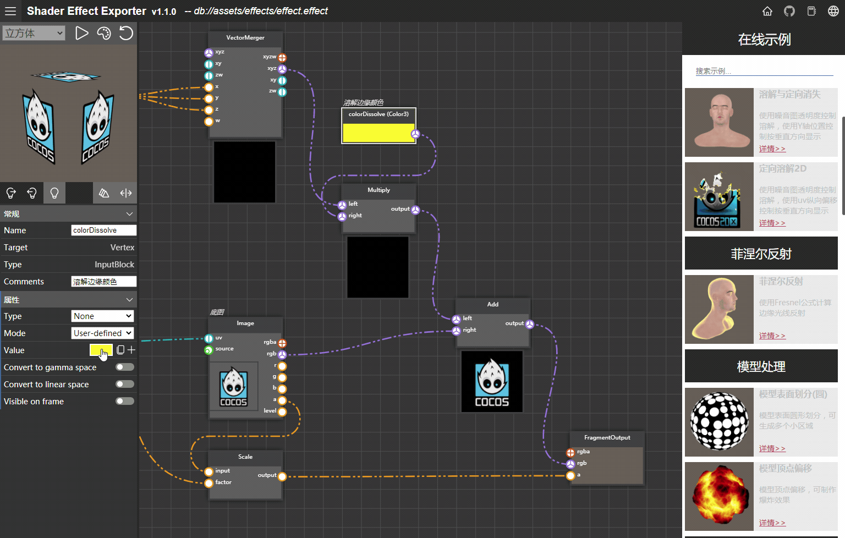Open the hamburger menu
The width and height of the screenshot is (845, 538).
(10, 11)
